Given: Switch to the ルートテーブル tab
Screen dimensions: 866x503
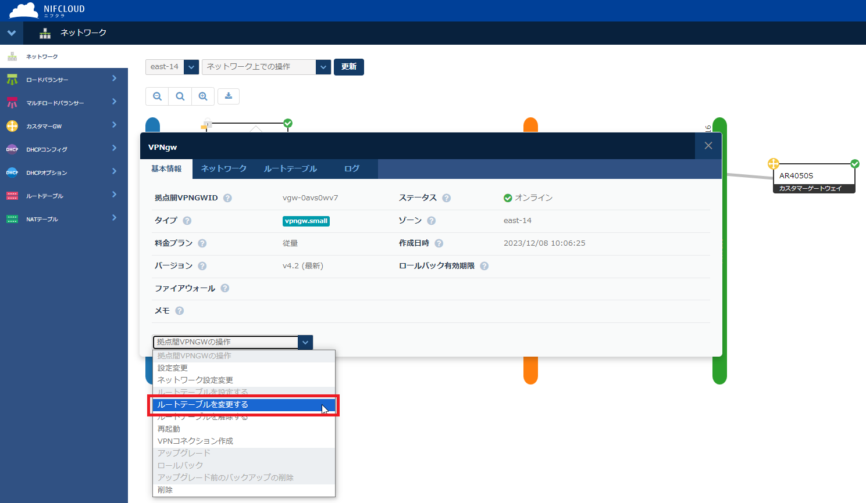Looking at the screenshot, I should tap(290, 169).
